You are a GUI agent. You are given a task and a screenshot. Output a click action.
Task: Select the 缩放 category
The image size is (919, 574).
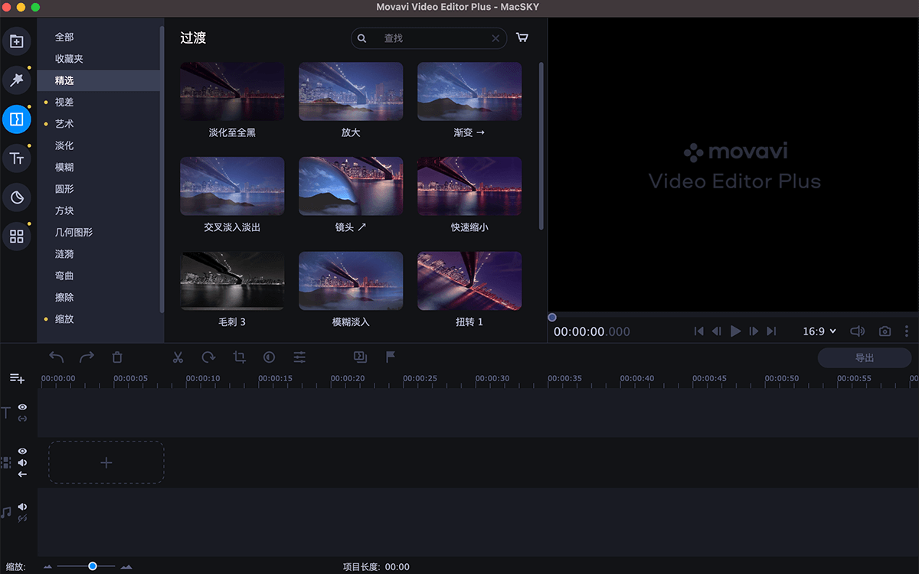[x=64, y=318]
